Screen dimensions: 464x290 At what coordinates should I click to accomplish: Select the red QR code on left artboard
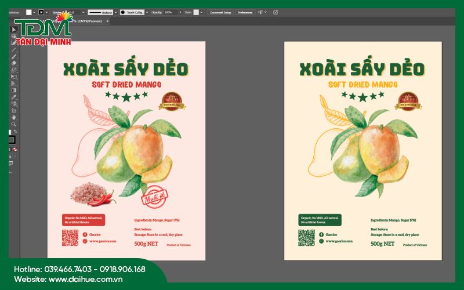[x=70, y=238]
